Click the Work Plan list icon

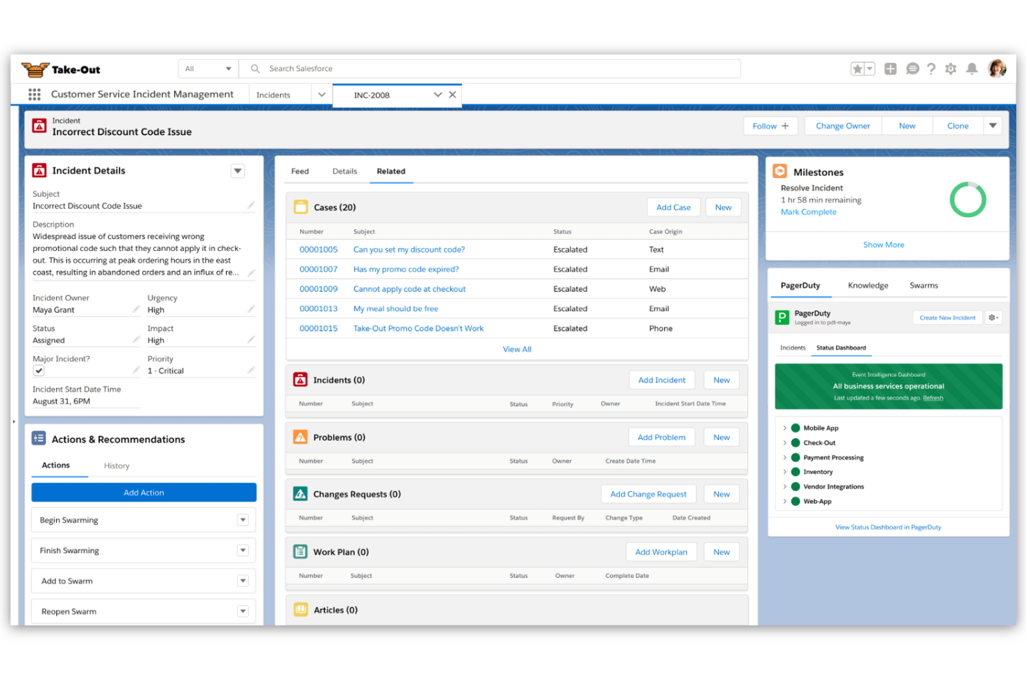tap(300, 552)
